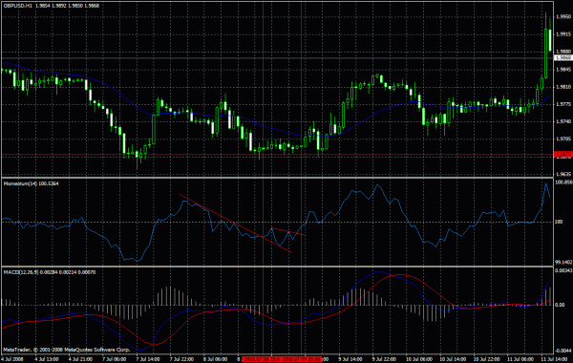573x363 pixels.
Task: Click the 1.9845 price axis label
Action: tap(563, 70)
